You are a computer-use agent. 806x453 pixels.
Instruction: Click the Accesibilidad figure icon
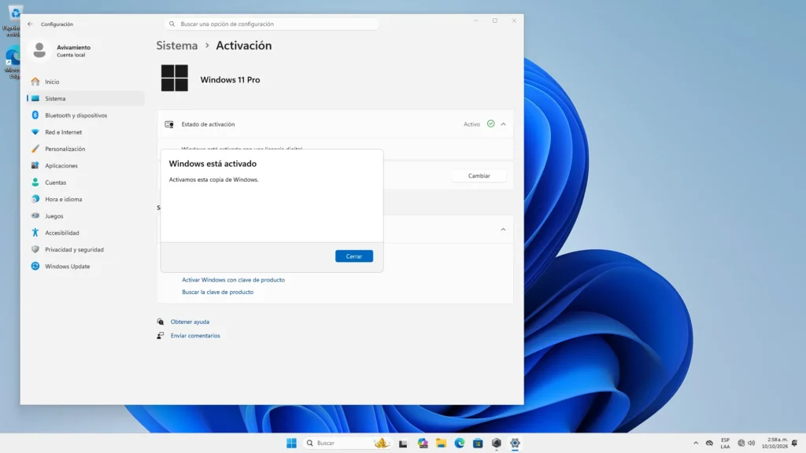point(35,232)
